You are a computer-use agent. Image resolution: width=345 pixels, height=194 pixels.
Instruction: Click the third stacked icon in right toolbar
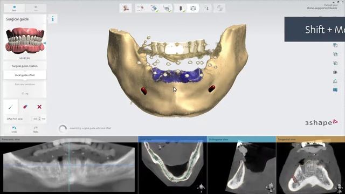(335, 63)
